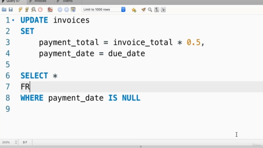Screen dimensions: 263x148
Task: Toggle word wrapping of long lines
Action: (163, 9)
